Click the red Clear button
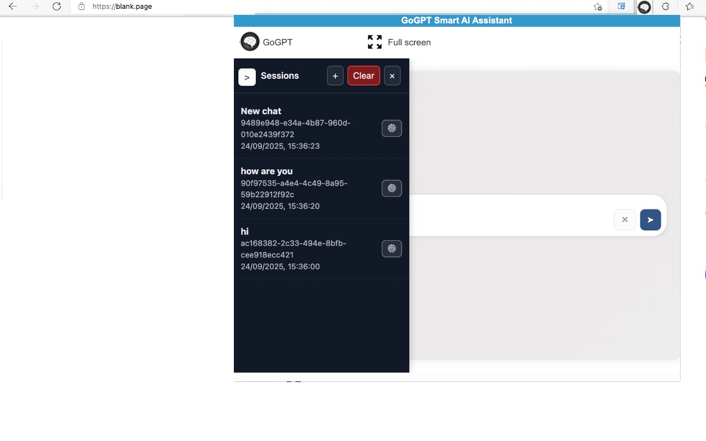Screen dimensions: 706x441 coord(363,76)
